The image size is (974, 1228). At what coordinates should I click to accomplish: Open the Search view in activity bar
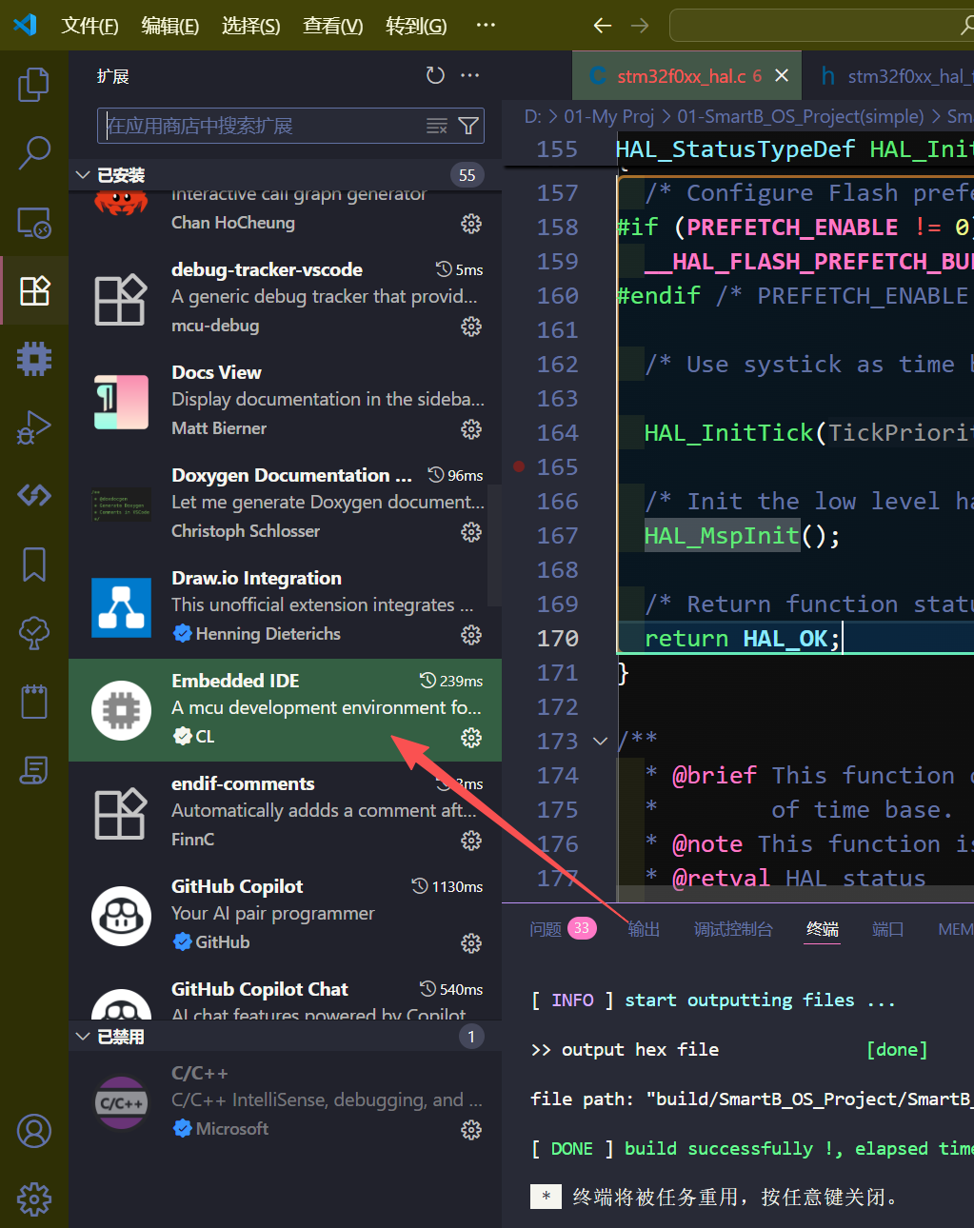click(x=34, y=153)
